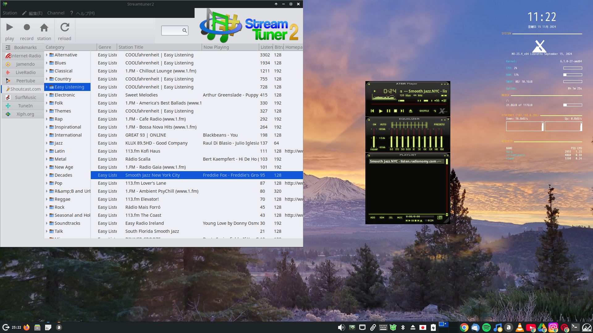Click SEL in the playlist window
Viewport: 593px width, 333px height.
(391, 218)
